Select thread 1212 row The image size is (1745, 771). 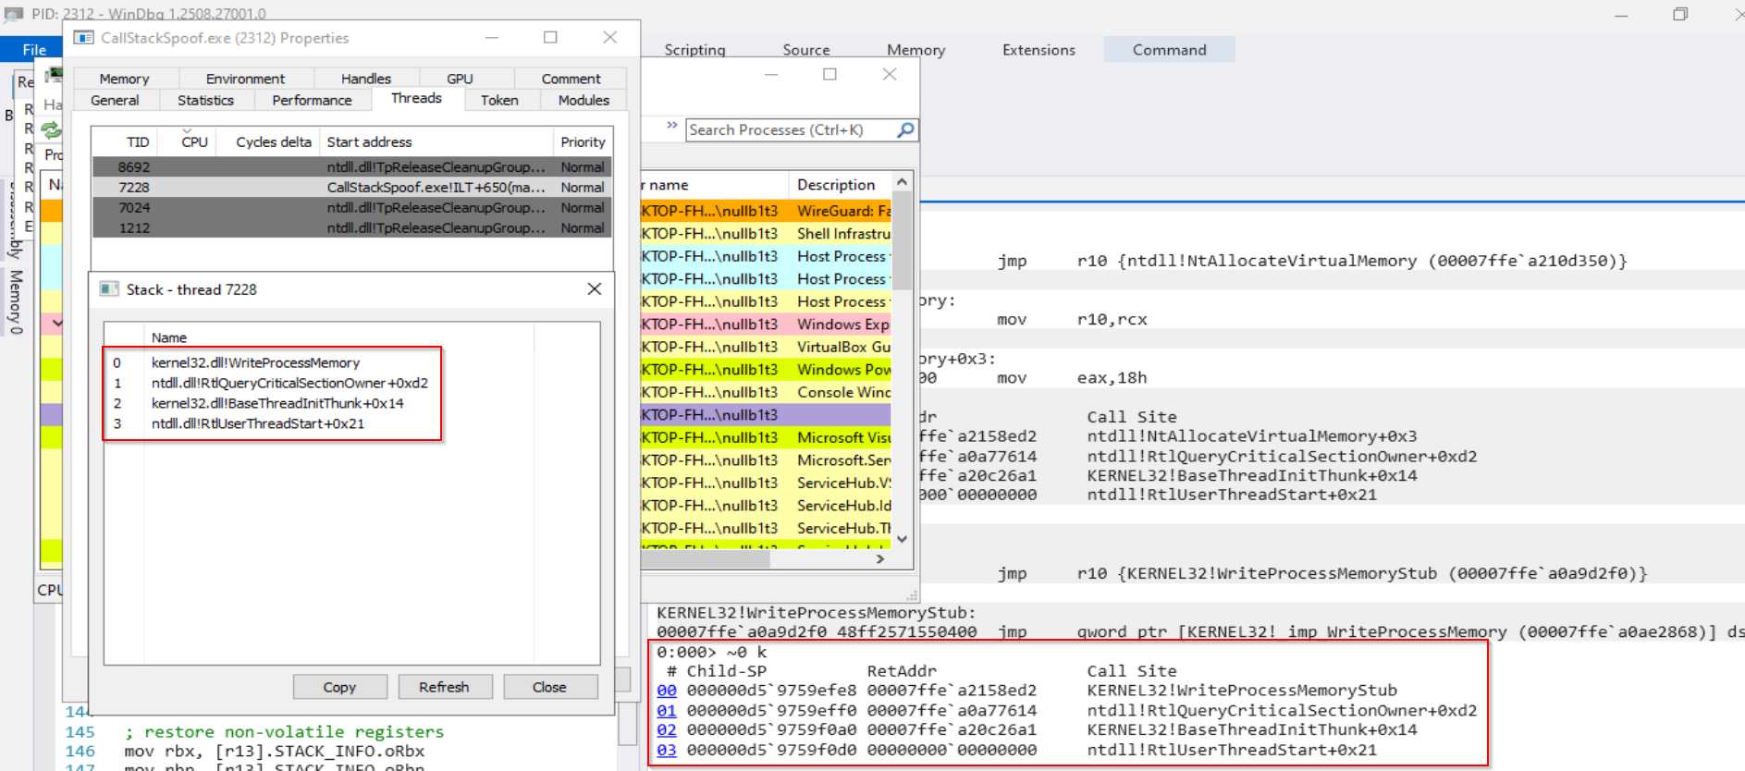(351, 228)
